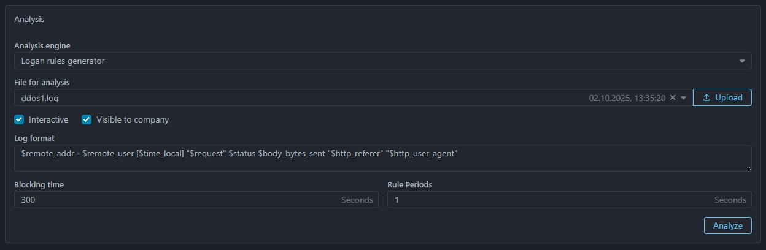Grab the Log format resize handle

[x=748, y=168]
